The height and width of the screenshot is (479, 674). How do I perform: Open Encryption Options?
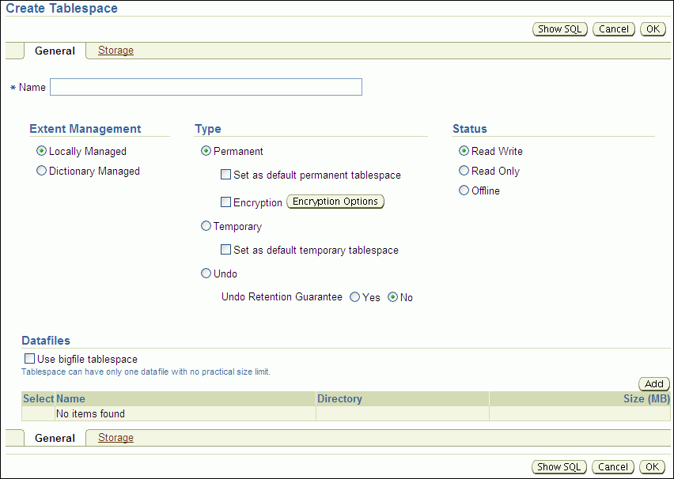click(335, 202)
